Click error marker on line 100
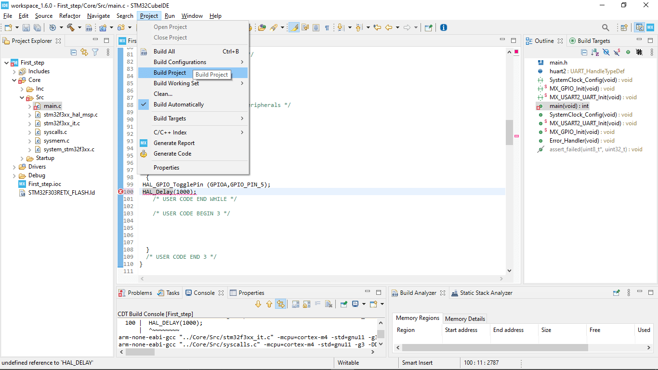The width and height of the screenshot is (658, 370). click(120, 192)
